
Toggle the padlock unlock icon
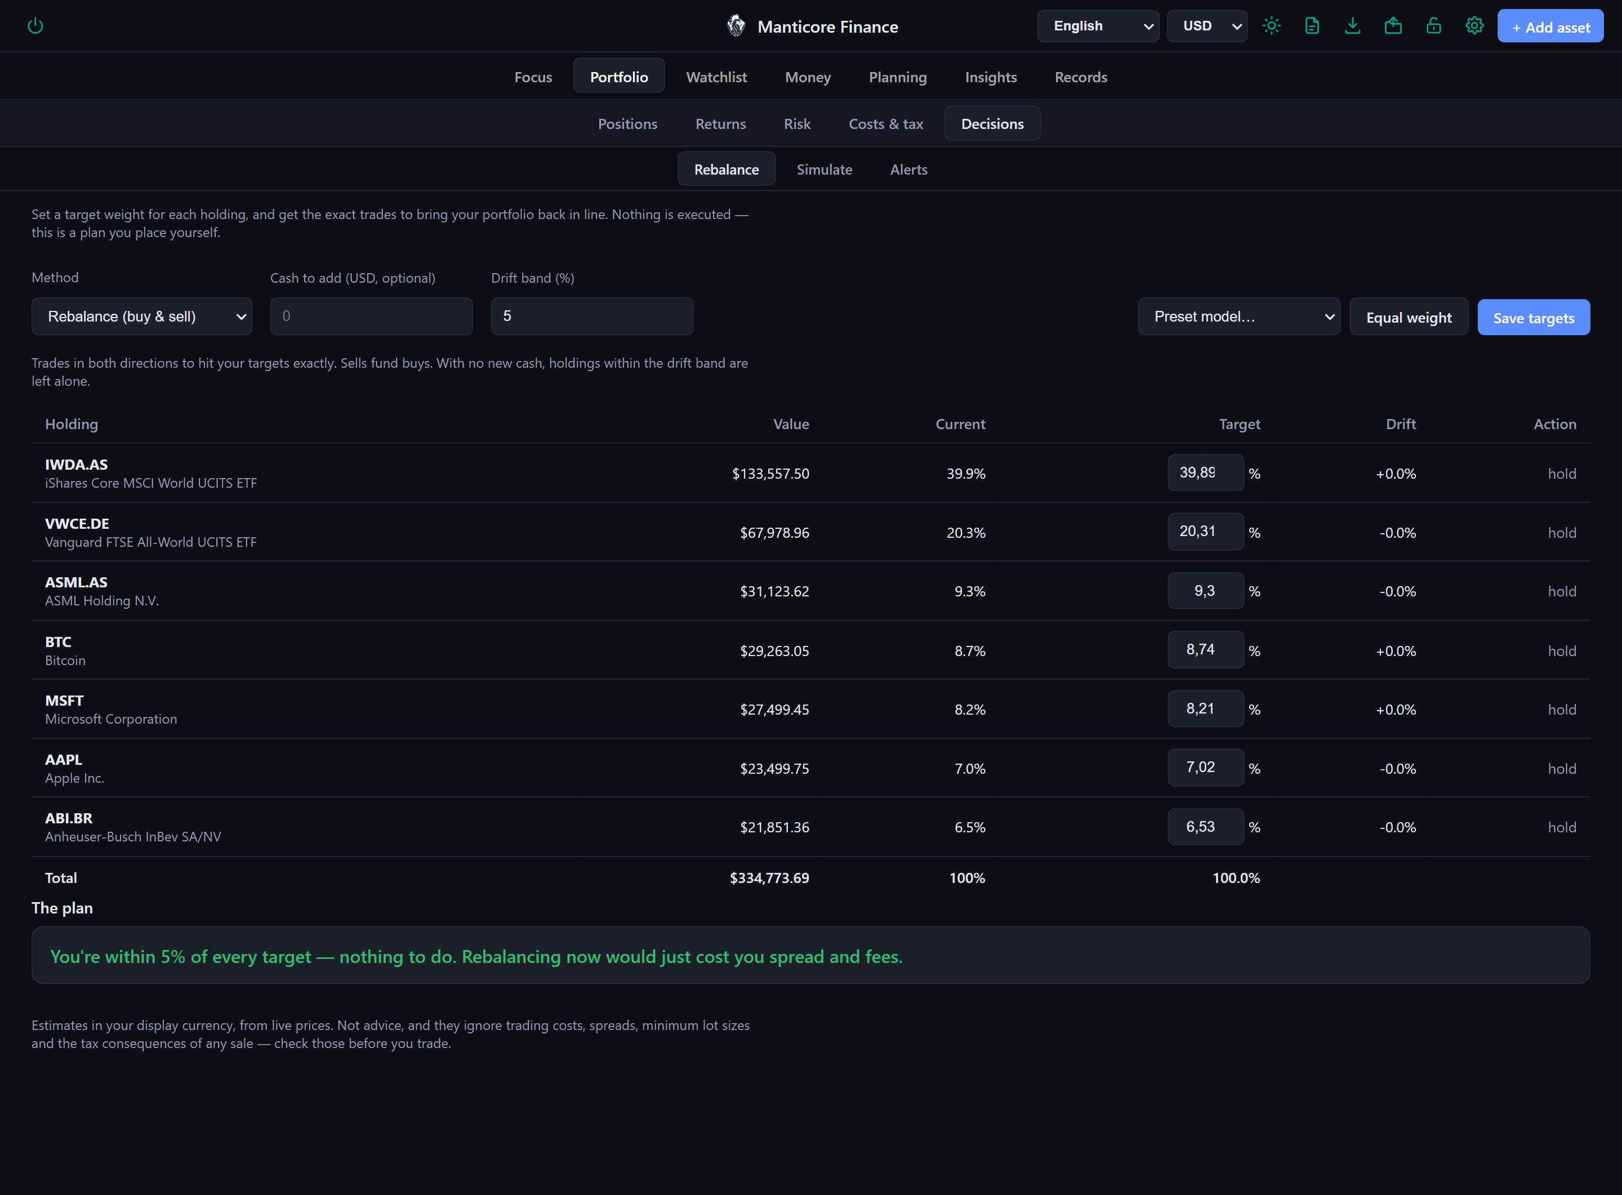(1433, 26)
